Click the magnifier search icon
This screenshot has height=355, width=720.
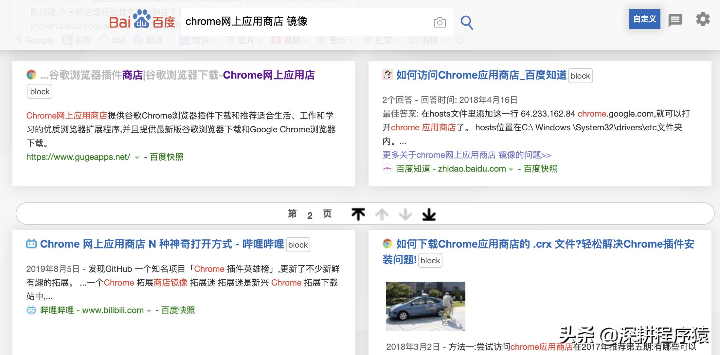(x=467, y=22)
